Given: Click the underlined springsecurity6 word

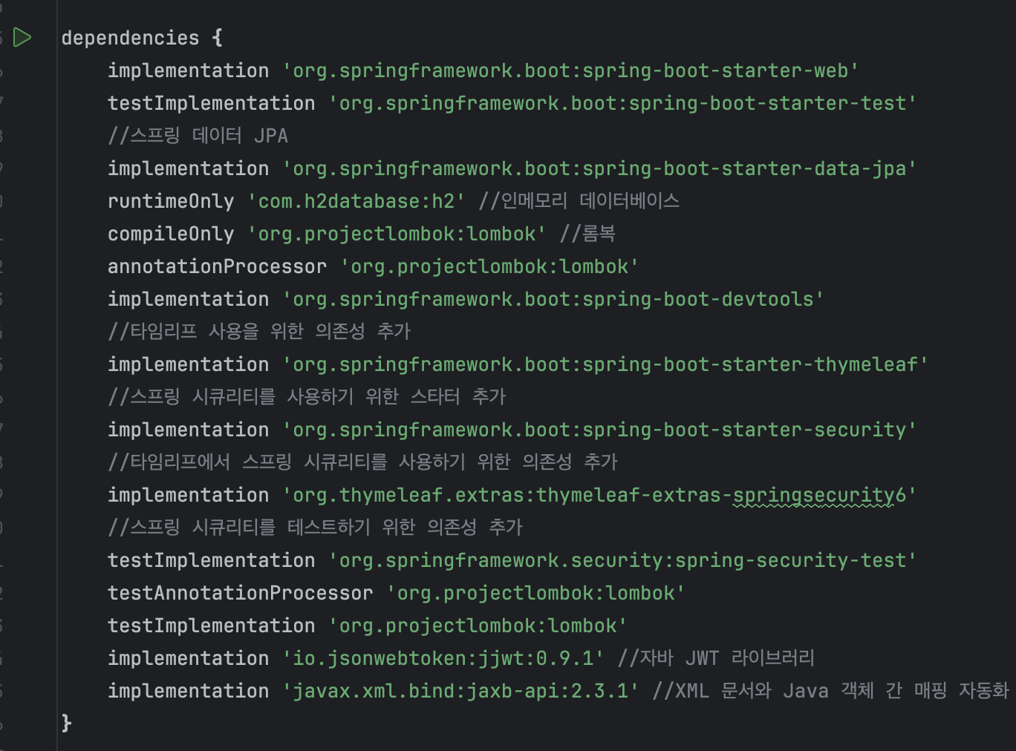Looking at the screenshot, I should [814, 495].
